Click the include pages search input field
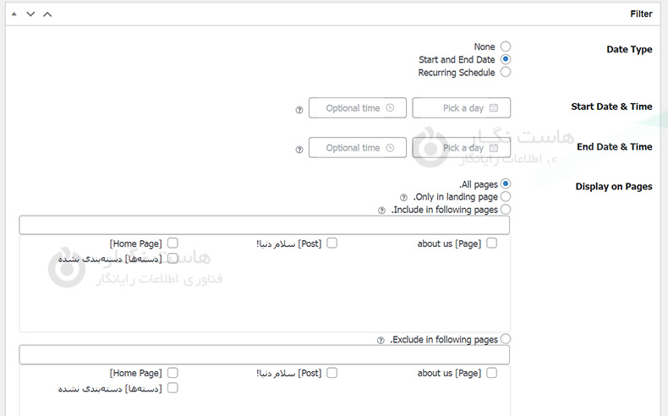Image resolution: width=668 pixels, height=416 pixels. [264, 225]
